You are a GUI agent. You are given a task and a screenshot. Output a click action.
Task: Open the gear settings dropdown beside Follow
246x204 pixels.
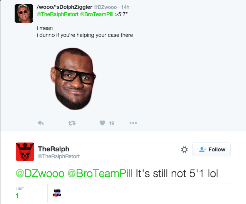click(184, 149)
